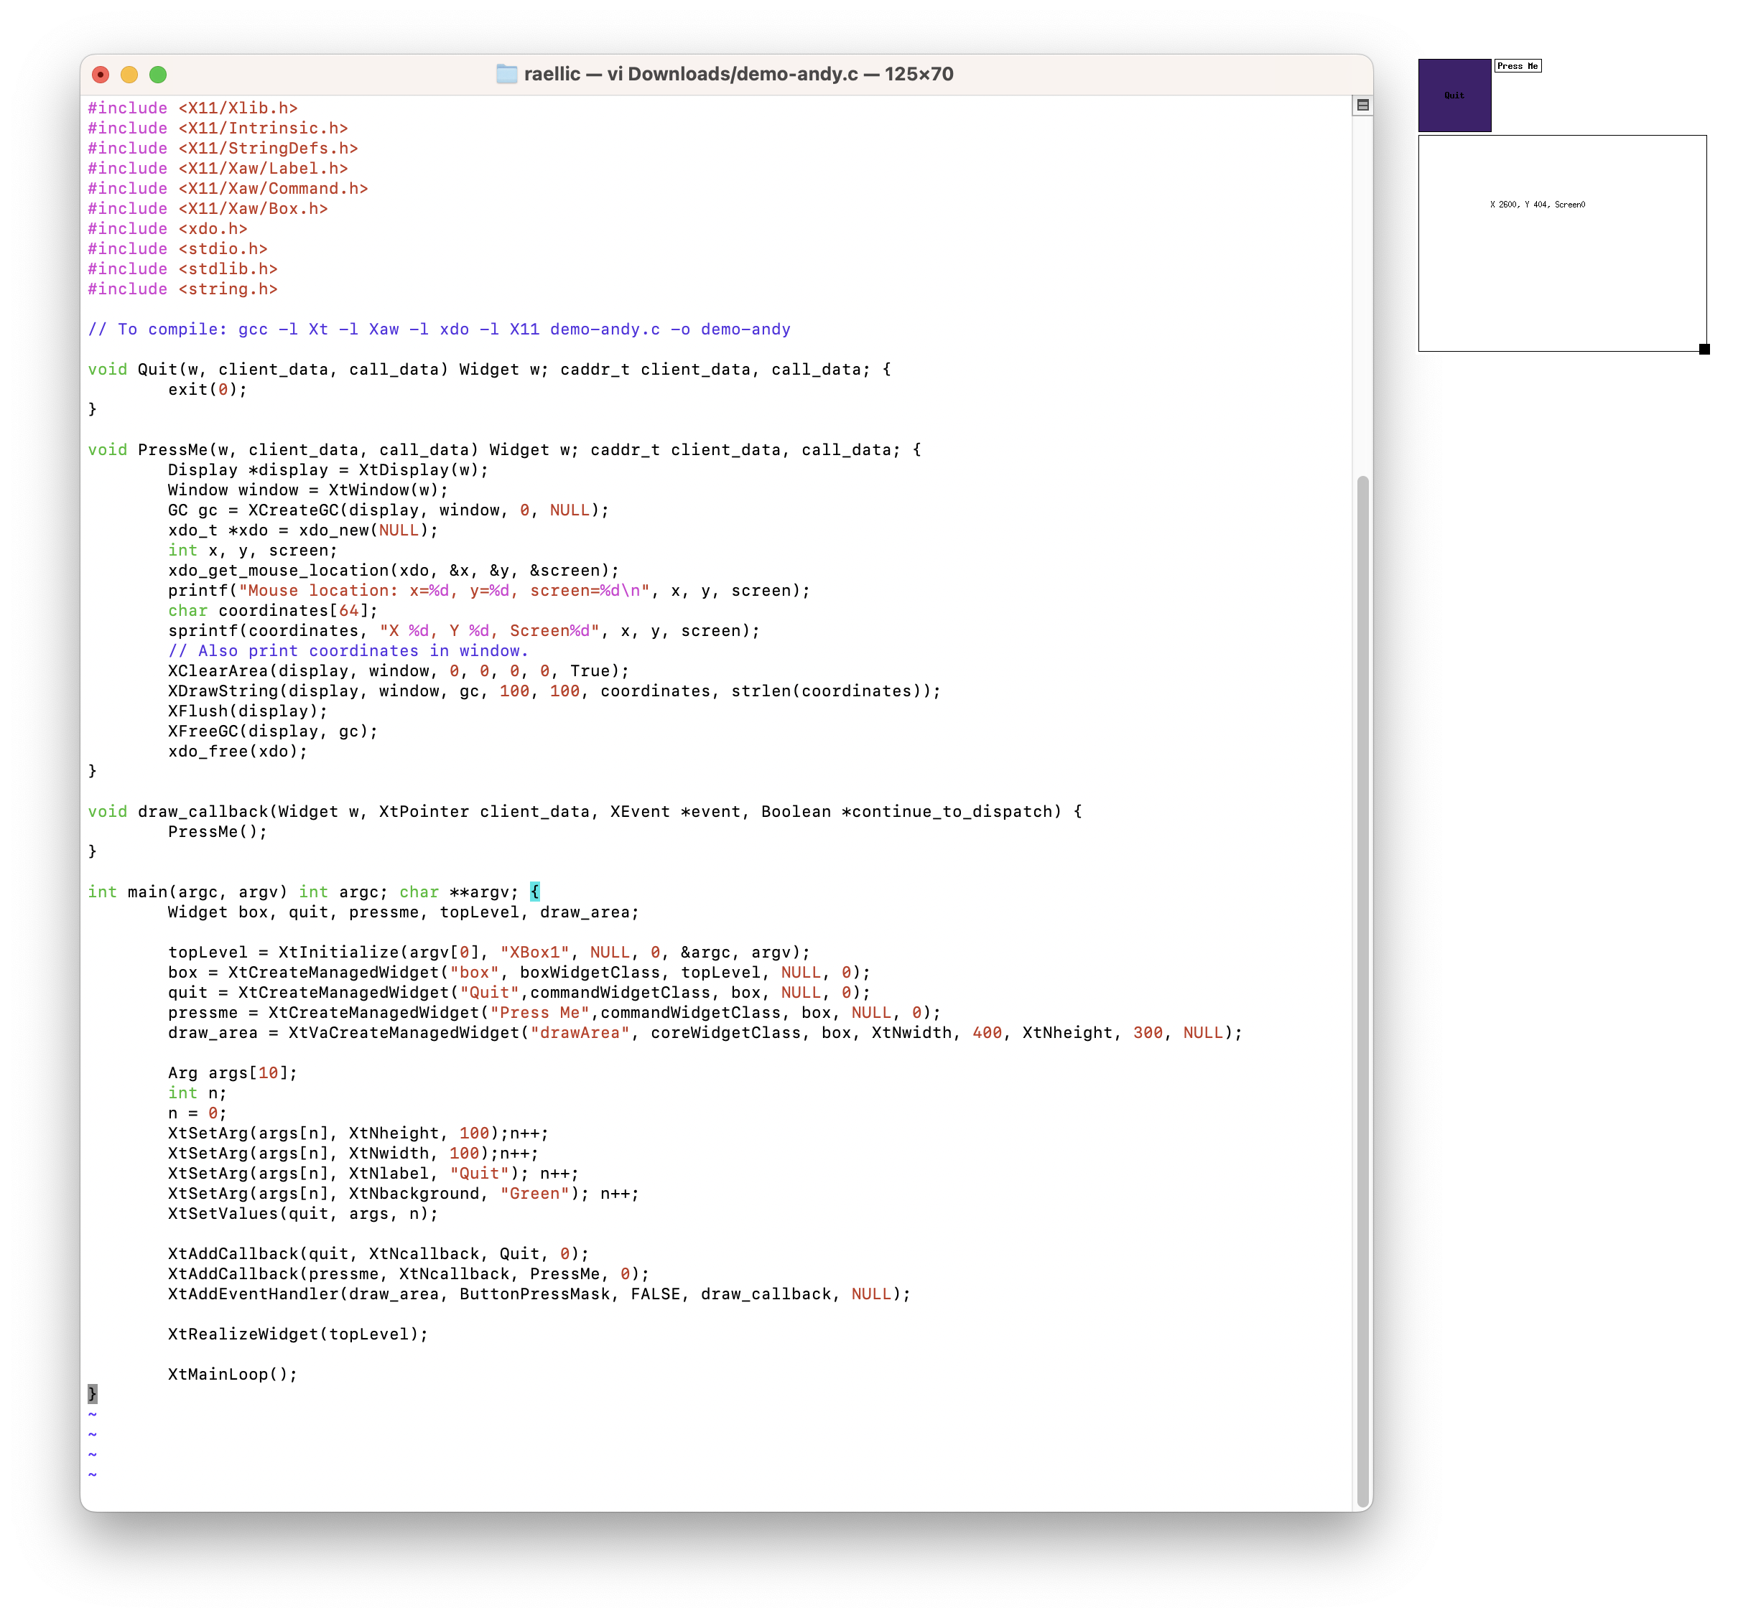Click the line '#include <X11/StringDefs.h>'

223,148
